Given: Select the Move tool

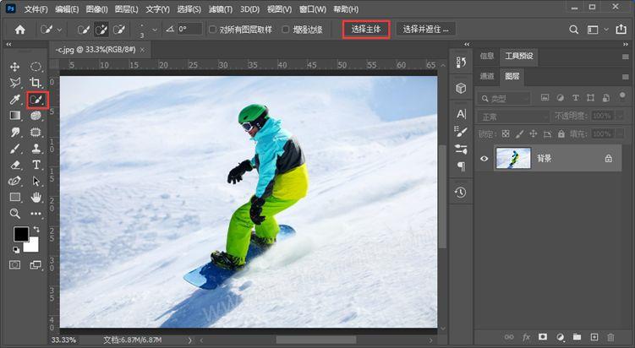Looking at the screenshot, I should coord(15,67).
